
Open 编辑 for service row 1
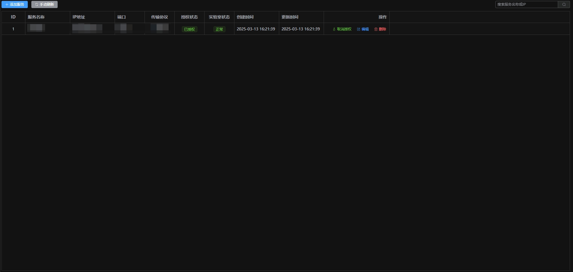(363, 29)
